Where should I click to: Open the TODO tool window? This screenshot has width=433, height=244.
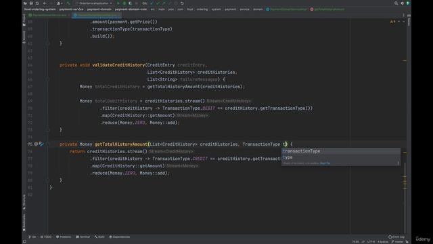46,237
